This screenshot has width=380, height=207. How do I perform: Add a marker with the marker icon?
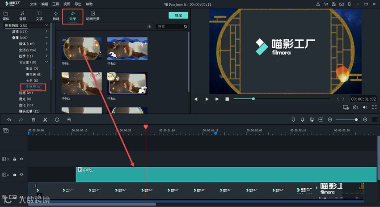[x=293, y=119]
